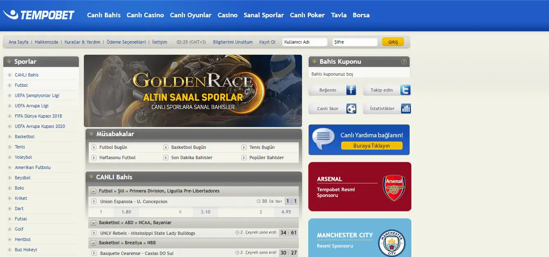Go to Ödeme Seçenekleri
The width and height of the screenshot is (549, 257).
(126, 42)
